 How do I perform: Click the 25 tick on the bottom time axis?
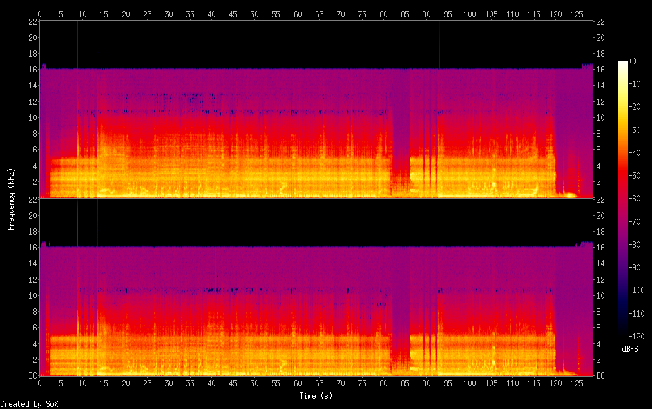click(147, 383)
